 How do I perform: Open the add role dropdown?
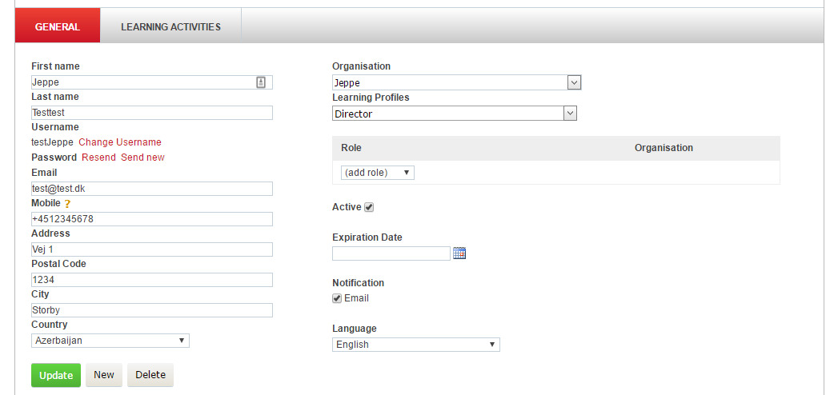(x=377, y=173)
